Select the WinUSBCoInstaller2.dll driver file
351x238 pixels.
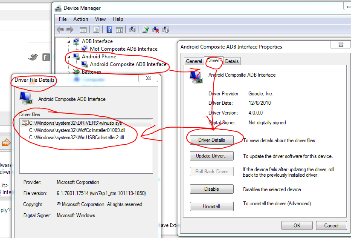[x=76, y=138]
